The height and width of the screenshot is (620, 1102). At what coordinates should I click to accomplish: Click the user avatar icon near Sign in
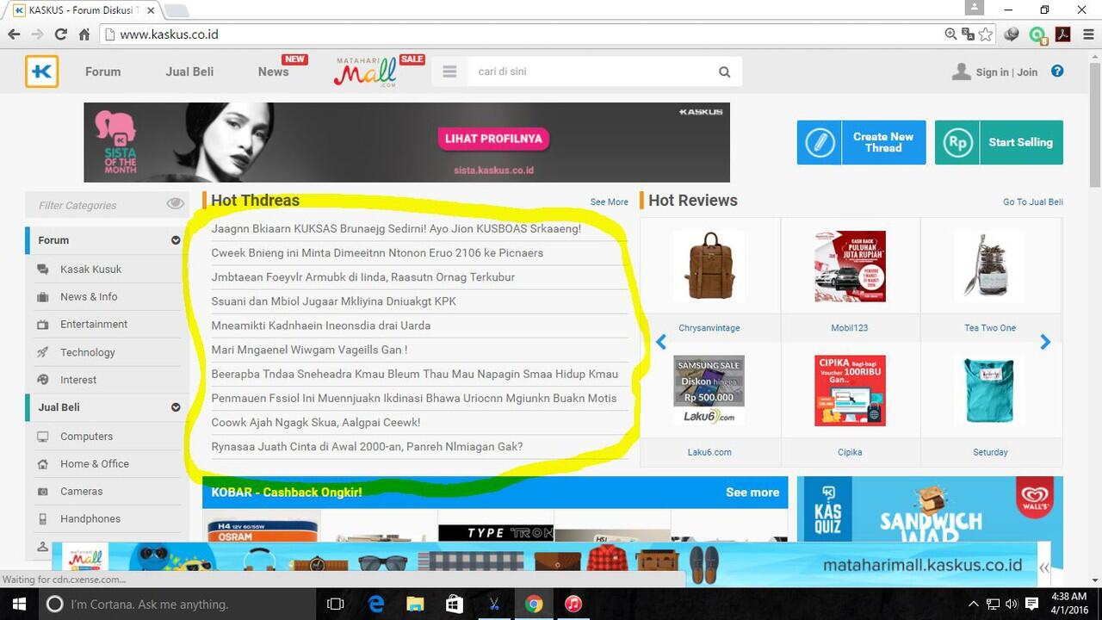962,71
